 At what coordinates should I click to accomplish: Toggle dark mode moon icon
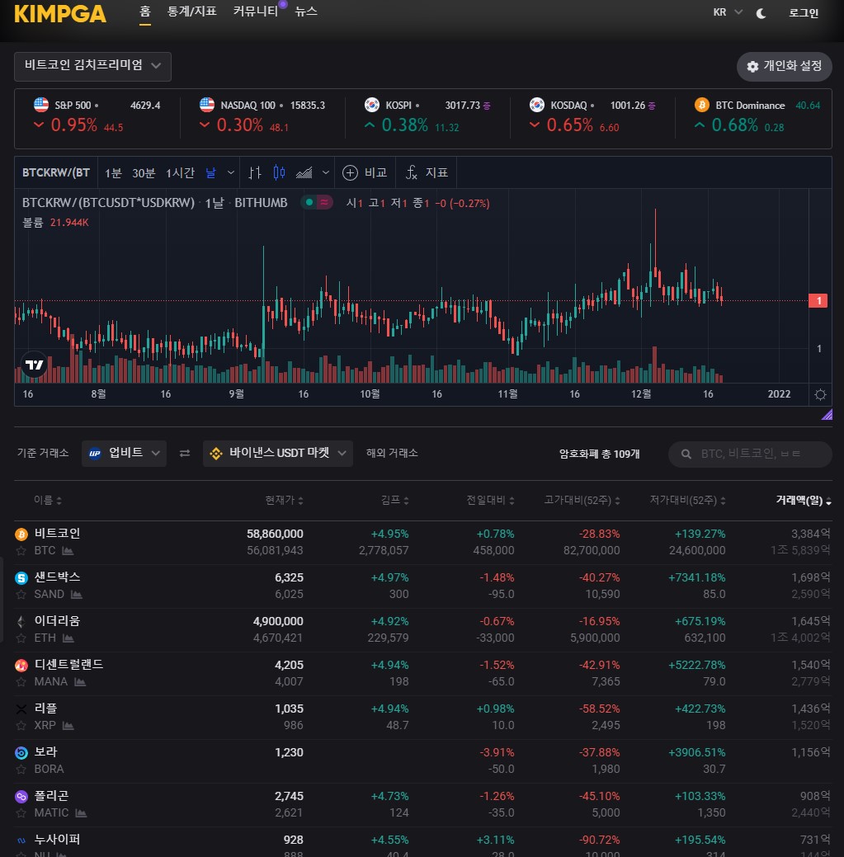(761, 13)
